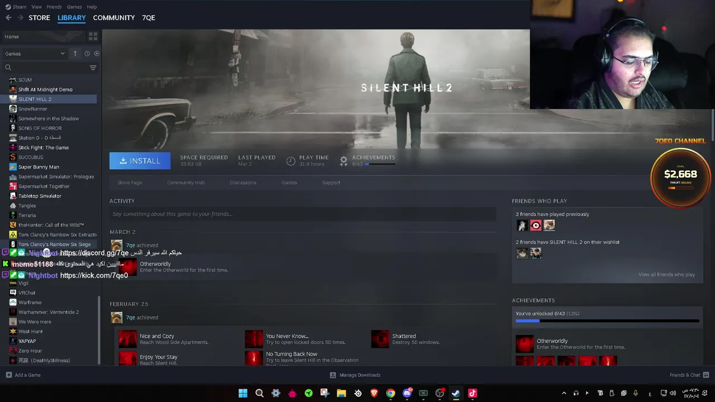Image resolution: width=715 pixels, height=402 pixels.
Task: Open Google Chrome from the taskbar
Action: [390, 393]
